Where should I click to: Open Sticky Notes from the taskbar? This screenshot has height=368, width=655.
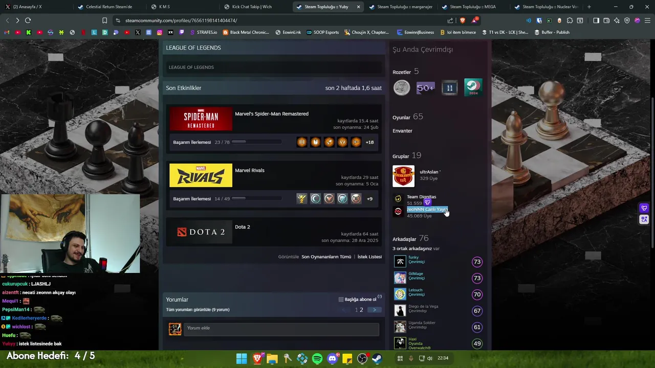[x=347, y=358]
